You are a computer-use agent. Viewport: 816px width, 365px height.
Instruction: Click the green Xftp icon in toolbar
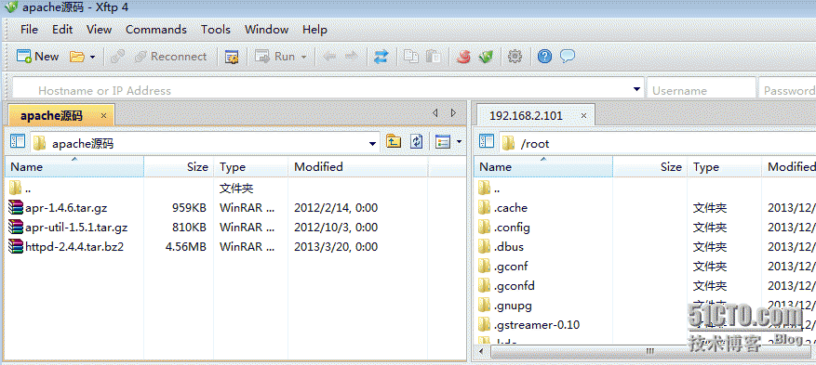[486, 57]
